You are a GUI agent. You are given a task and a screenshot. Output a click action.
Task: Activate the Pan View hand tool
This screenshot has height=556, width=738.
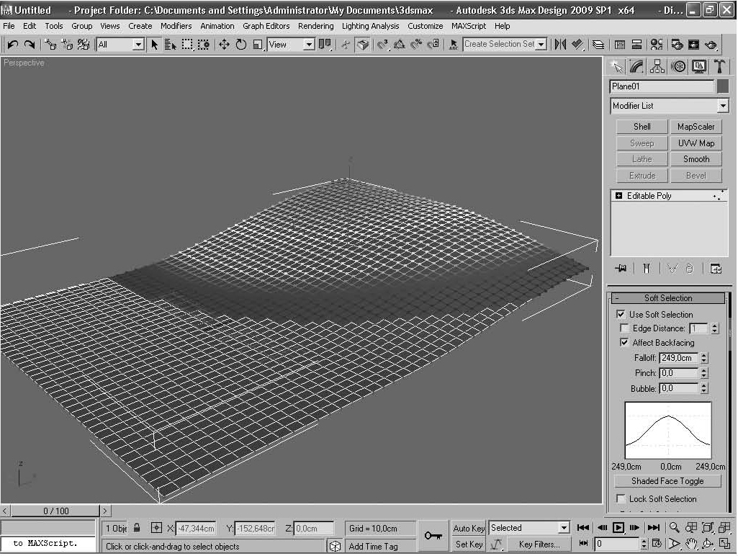691,544
